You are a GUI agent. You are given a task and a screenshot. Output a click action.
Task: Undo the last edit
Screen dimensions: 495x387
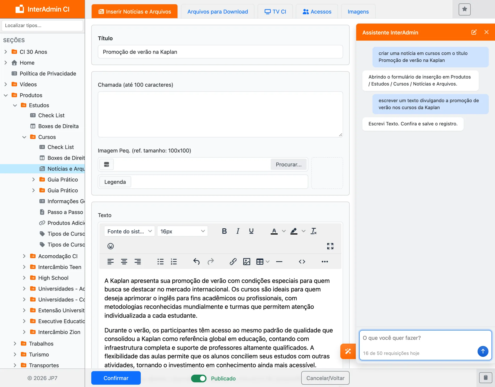[x=196, y=262]
